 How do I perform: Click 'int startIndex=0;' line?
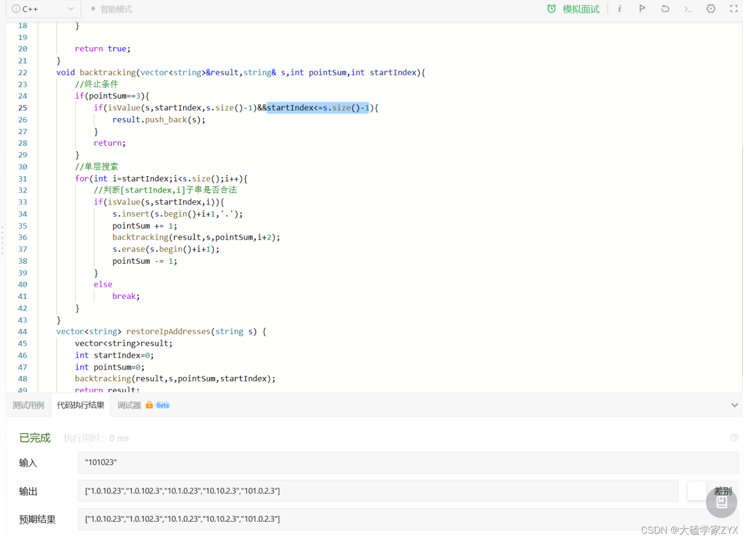[114, 355]
